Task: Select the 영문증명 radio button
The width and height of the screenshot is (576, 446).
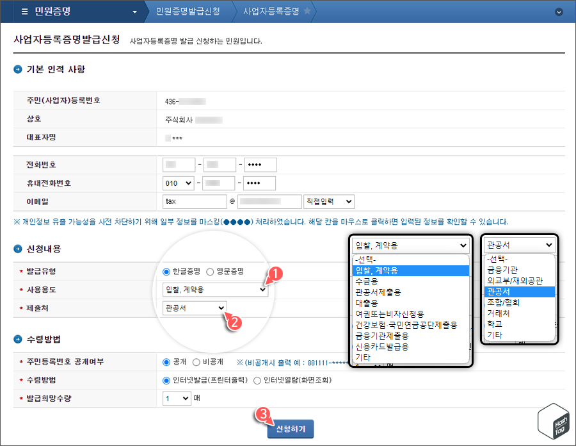Action: click(x=209, y=271)
